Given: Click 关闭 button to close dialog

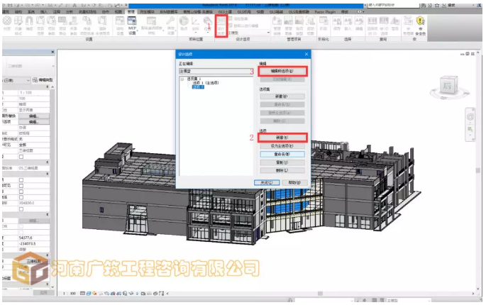Looking at the screenshot, I should (267, 182).
